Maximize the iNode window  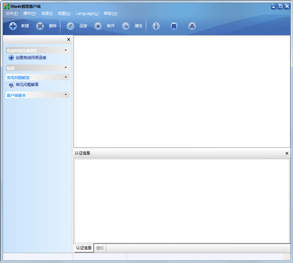pos(280,6)
